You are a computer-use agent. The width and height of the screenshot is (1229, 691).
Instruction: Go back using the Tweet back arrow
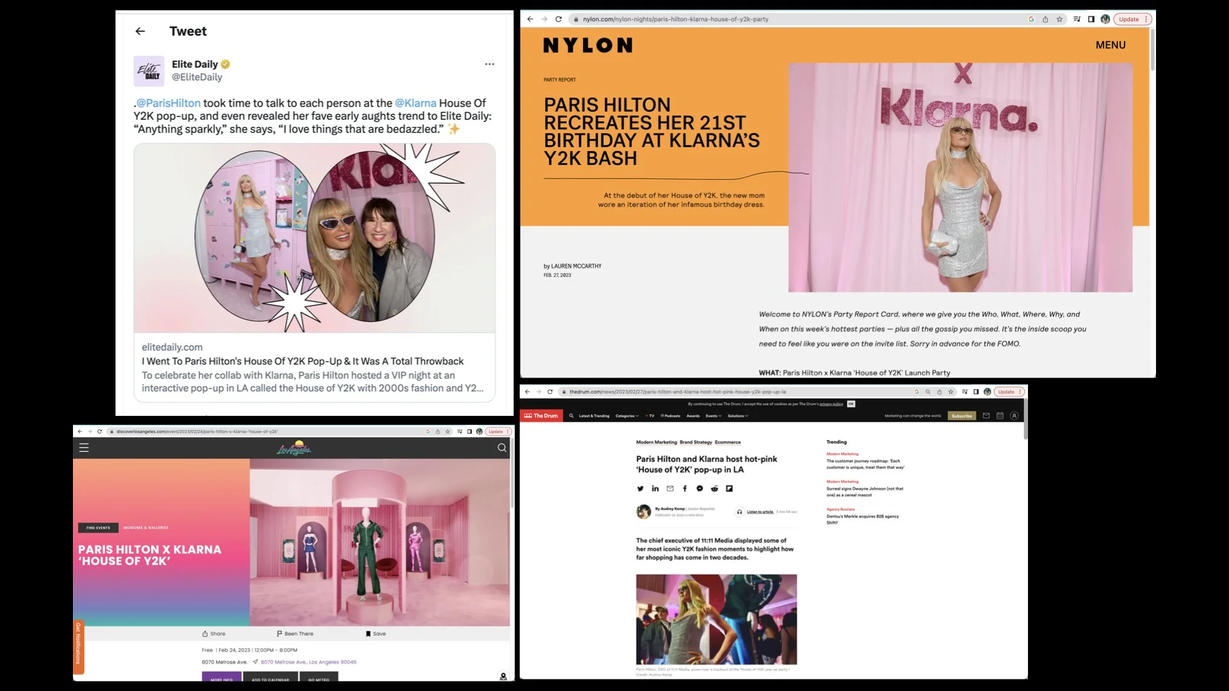point(140,31)
